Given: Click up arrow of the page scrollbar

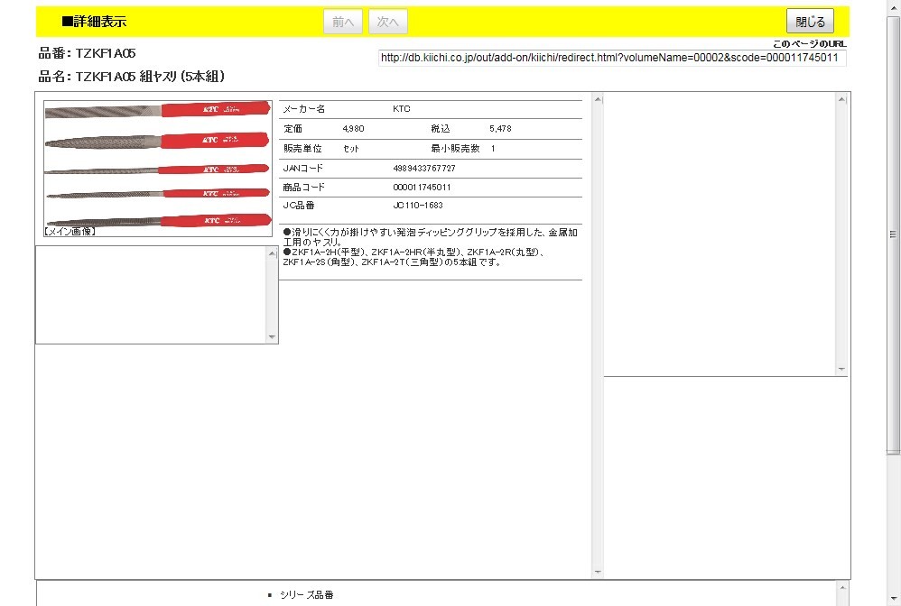Looking at the screenshot, I should tap(893, 5).
